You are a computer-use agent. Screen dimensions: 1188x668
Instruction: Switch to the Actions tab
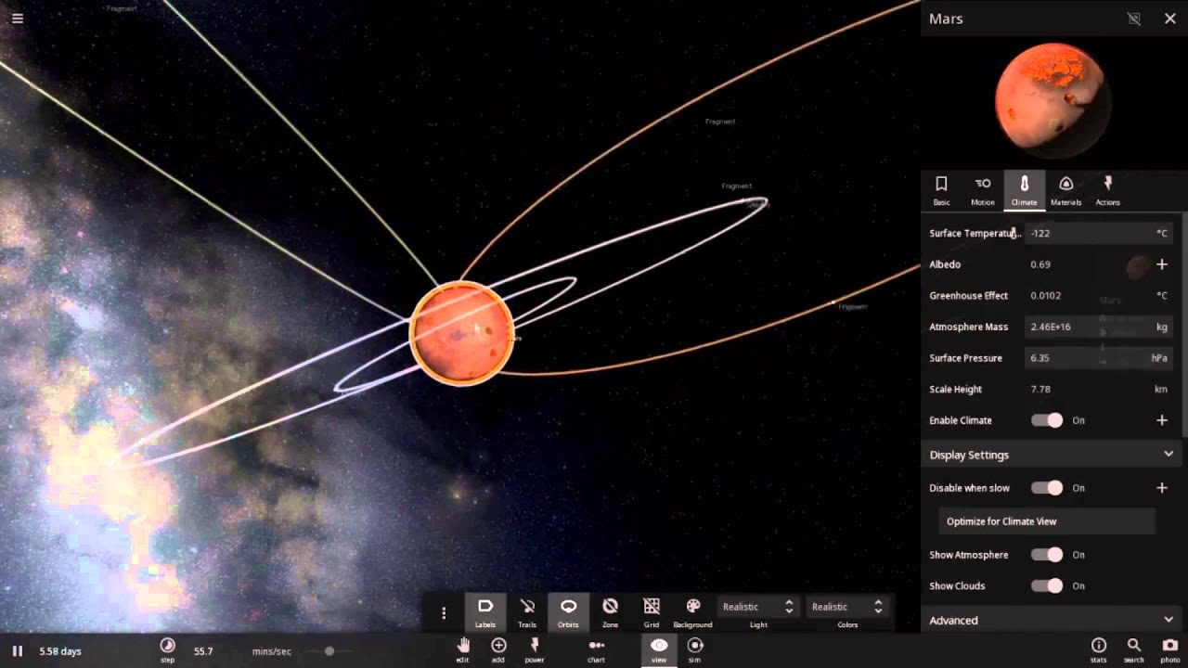tap(1107, 190)
